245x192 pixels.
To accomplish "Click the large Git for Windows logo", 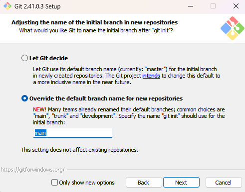I will (233, 28).
